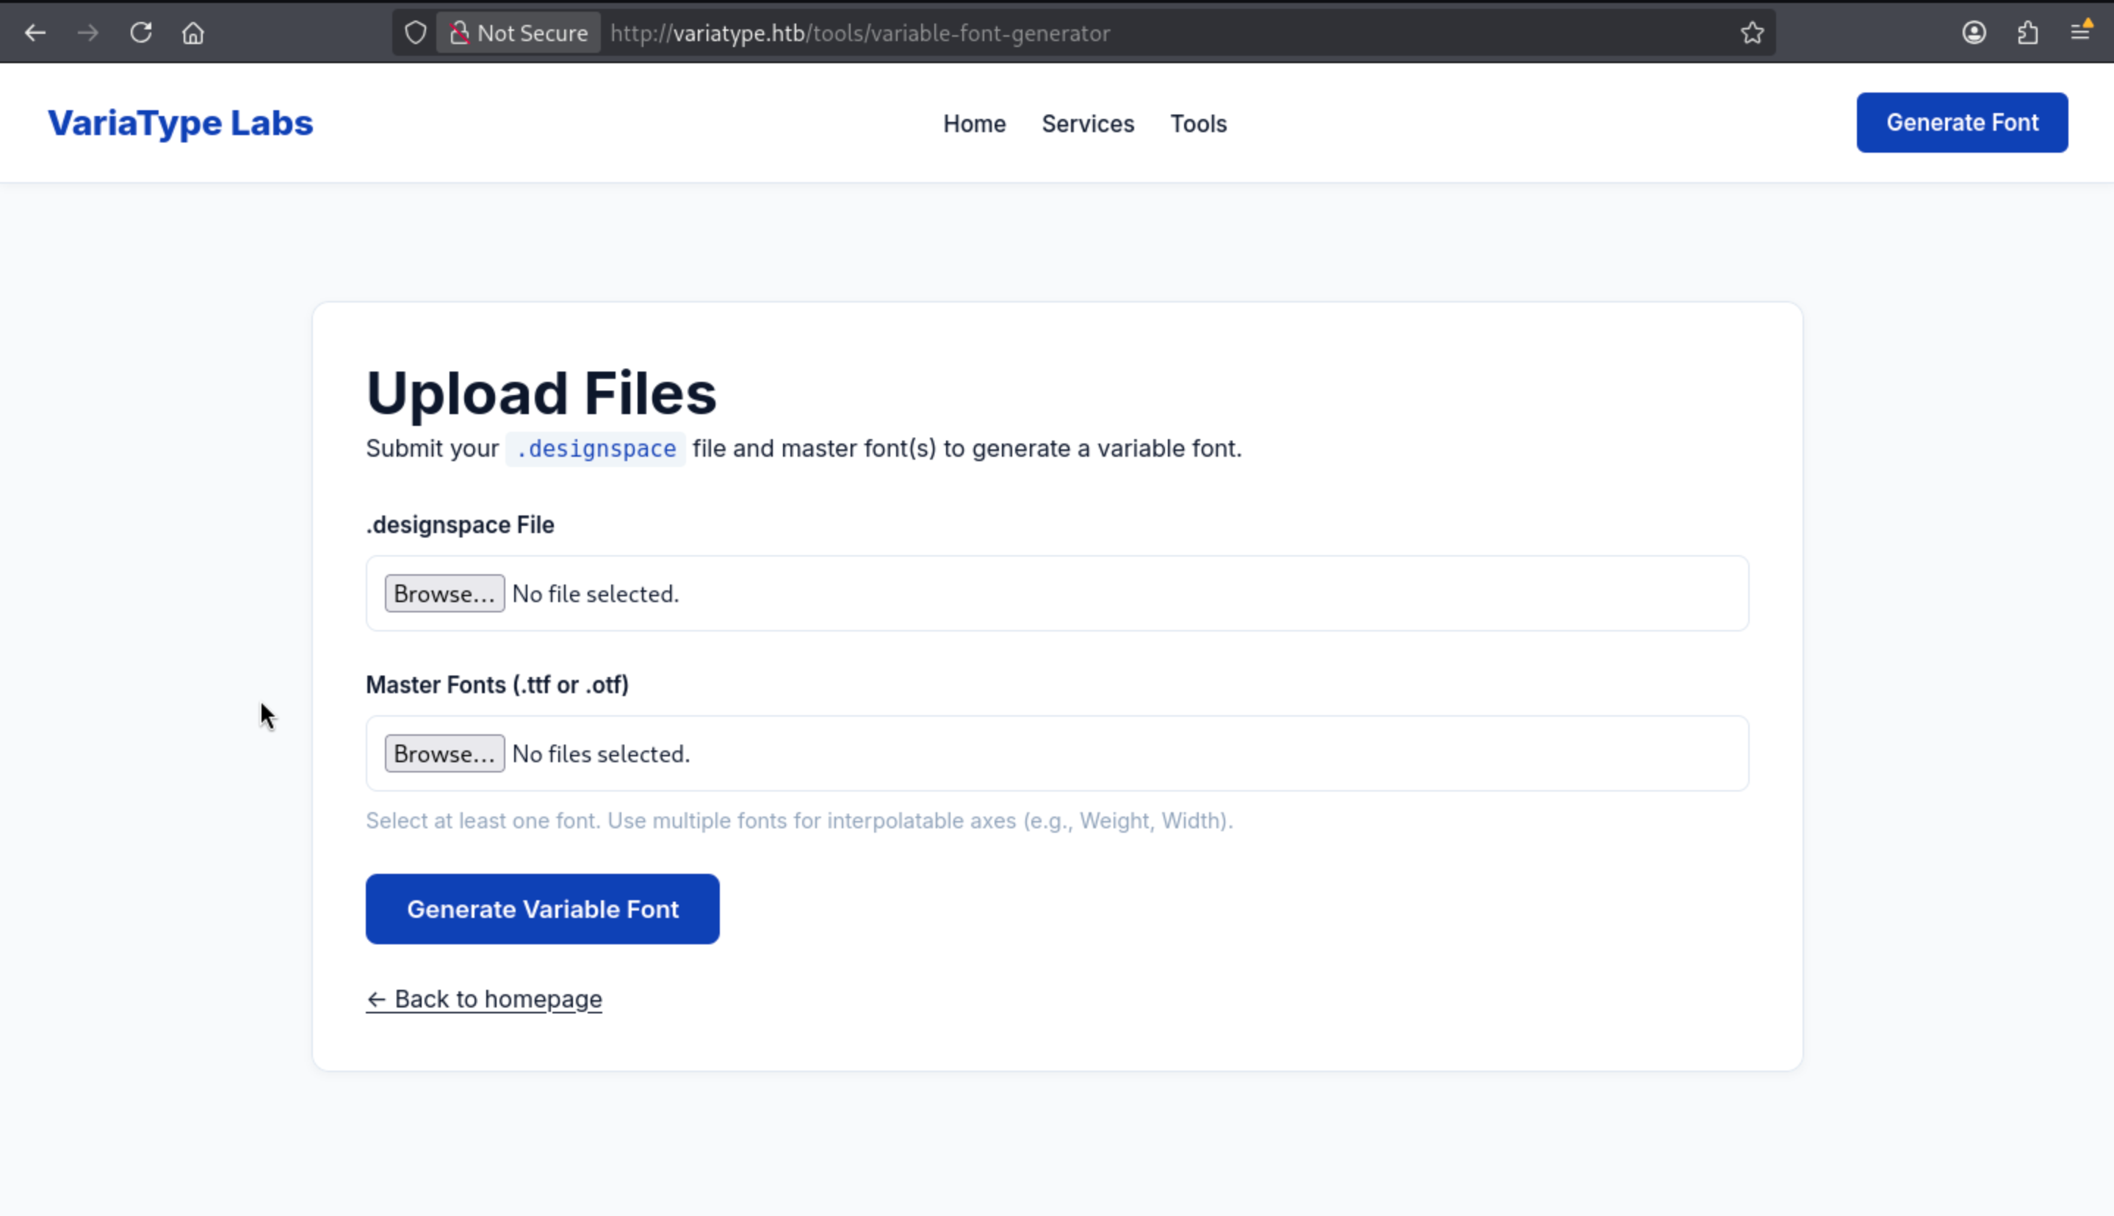Click the Not Secure lock icon
The image size is (2114, 1216).
(459, 33)
